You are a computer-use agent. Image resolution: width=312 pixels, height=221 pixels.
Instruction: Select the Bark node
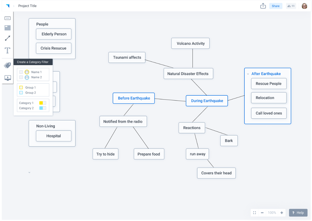point(229,141)
